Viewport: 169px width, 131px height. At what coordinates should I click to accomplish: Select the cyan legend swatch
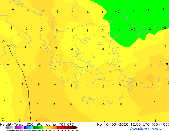pyautogui.click(x=32, y=128)
